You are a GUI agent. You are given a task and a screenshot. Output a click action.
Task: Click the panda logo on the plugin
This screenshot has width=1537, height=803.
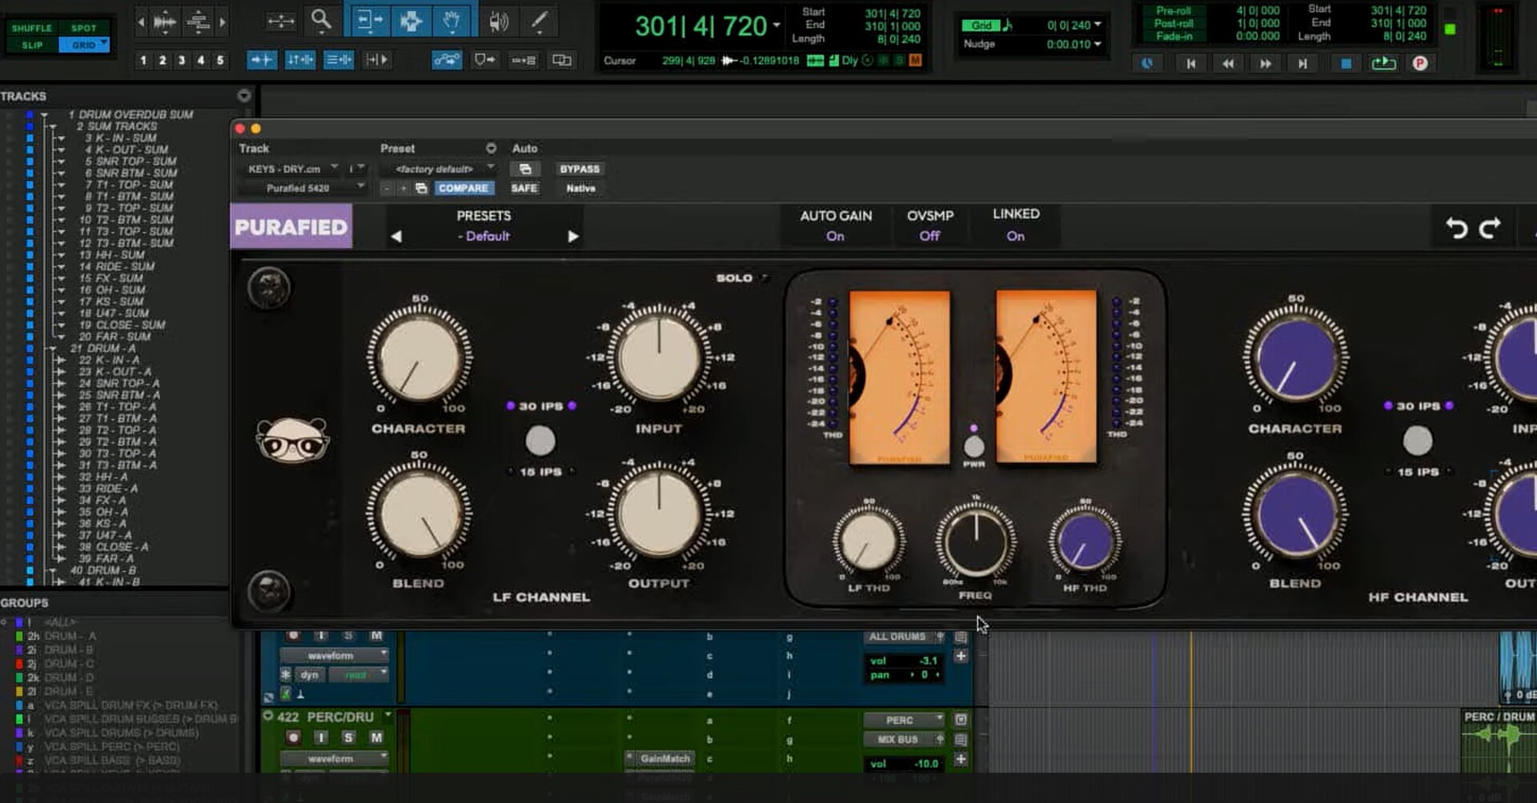pos(292,439)
